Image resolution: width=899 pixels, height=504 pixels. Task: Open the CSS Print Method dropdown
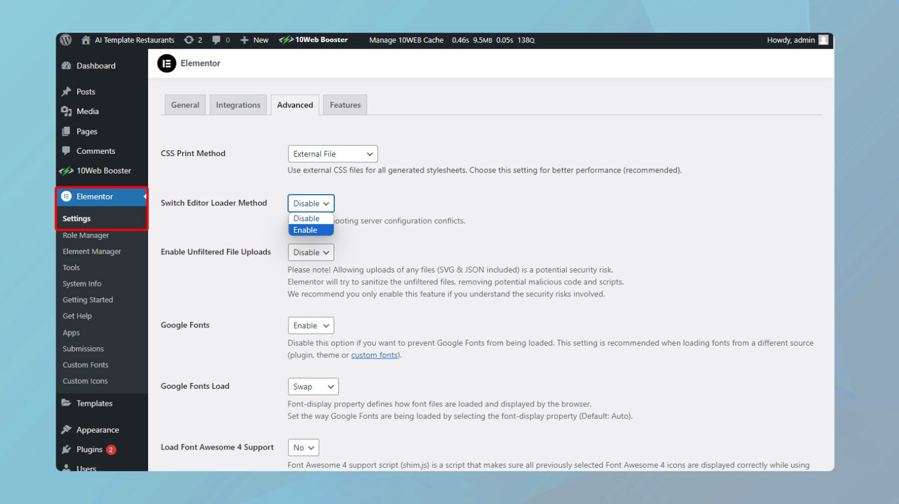(x=332, y=154)
